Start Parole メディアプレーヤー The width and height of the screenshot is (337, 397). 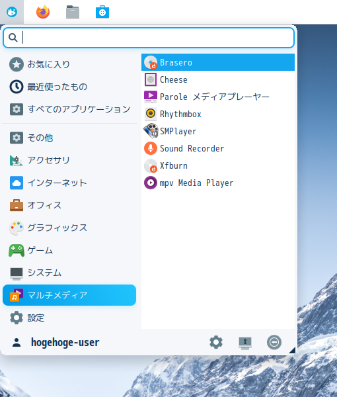coord(218,97)
